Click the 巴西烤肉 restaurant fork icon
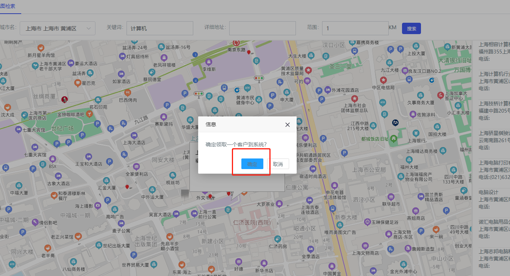 click(x=128, y=92)
